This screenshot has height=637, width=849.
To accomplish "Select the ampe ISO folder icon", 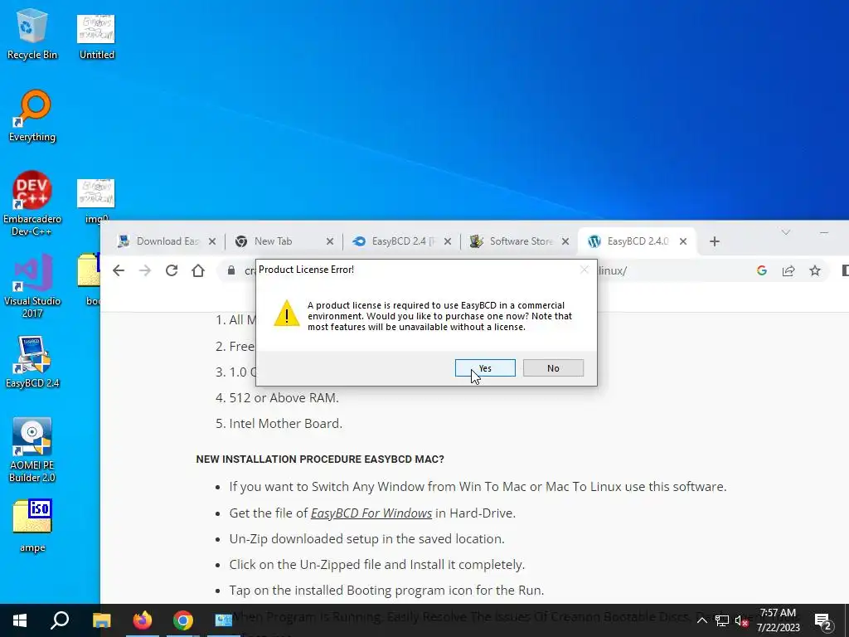I will tap(32, 526).
